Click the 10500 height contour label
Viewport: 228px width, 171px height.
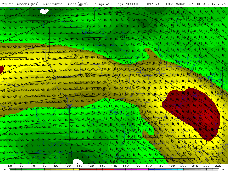tap(88, 74)
